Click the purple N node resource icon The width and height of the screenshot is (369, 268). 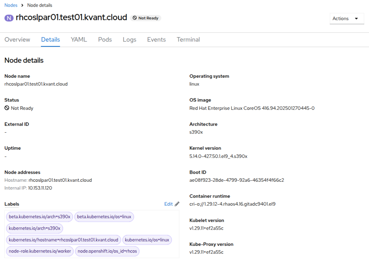9,18
